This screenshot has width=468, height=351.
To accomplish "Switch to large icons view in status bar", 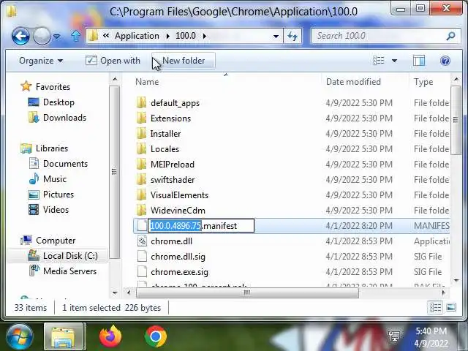I will (x=451, y=307).
